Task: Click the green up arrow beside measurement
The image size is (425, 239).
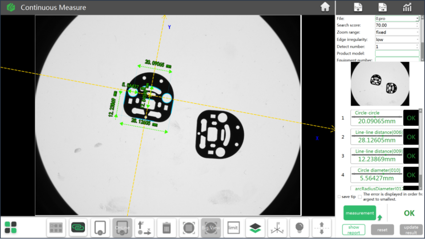Action: tap(380, 217)
